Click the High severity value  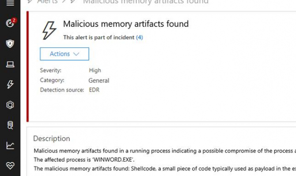tap(95, 70)
